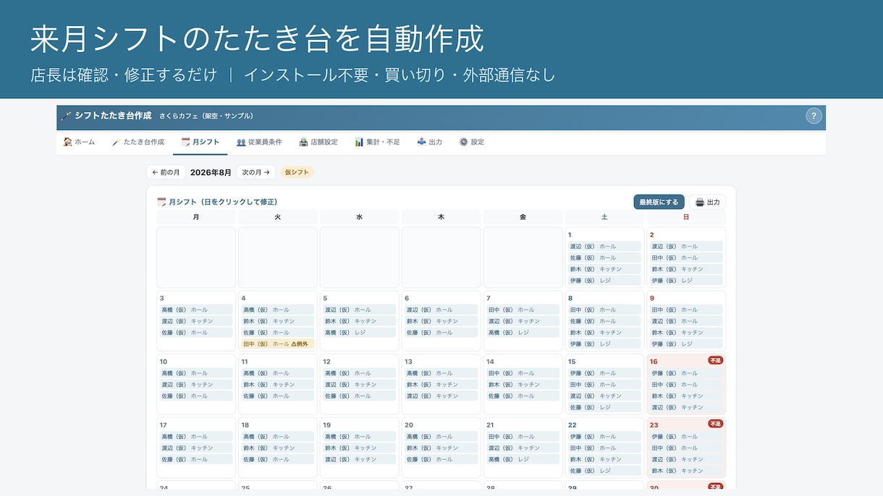Go to the next month with 次の月 →
883x496 pixels.
(x=255, y=172)
